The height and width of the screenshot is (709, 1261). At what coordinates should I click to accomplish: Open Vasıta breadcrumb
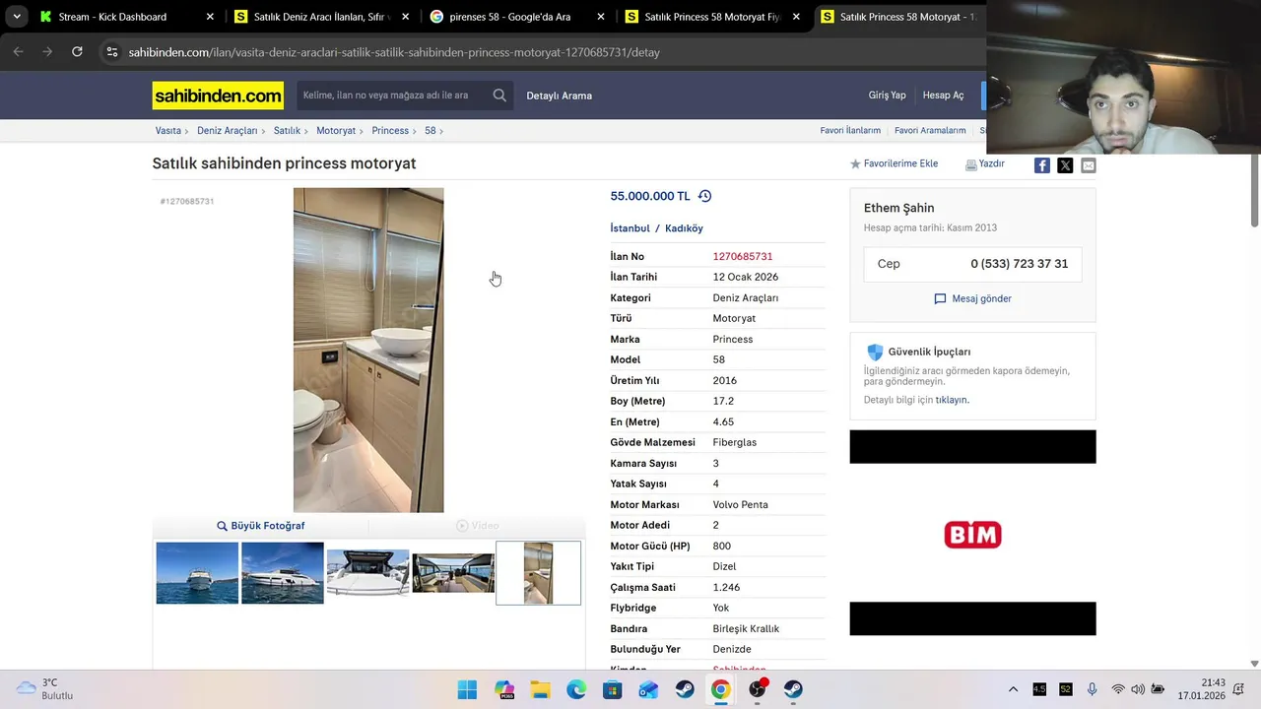(x=167, y=131)
